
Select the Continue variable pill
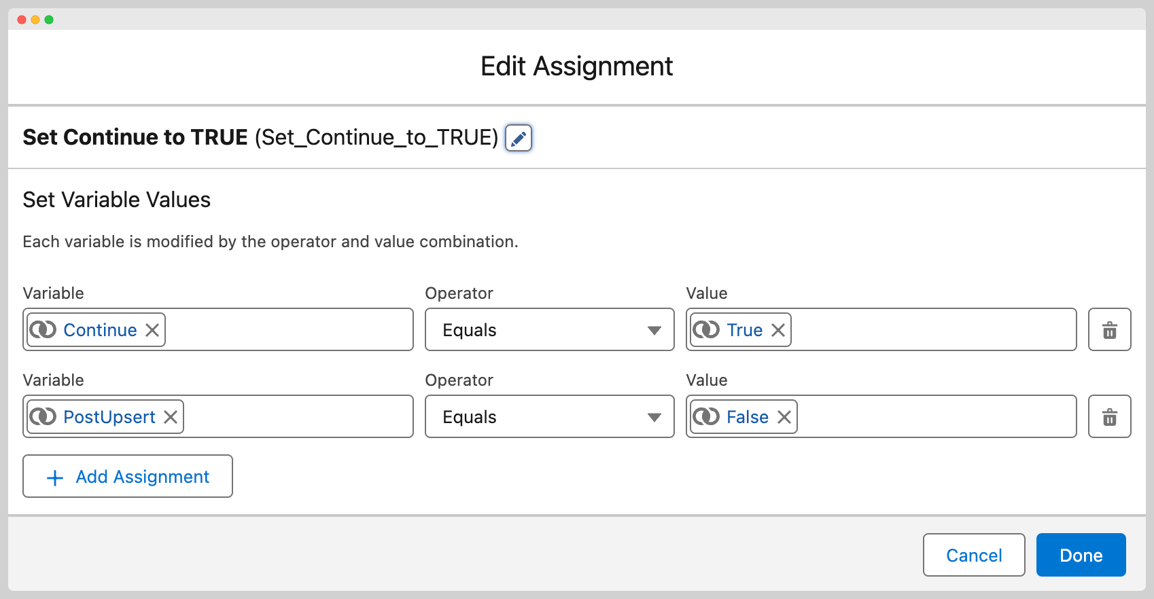[x=100, y=330]
